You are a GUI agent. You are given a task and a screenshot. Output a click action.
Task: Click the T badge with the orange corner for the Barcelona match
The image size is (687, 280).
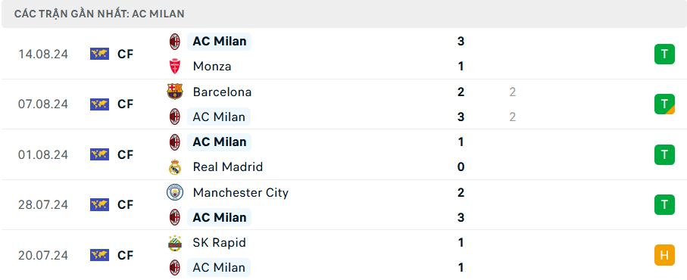(664, 104)
